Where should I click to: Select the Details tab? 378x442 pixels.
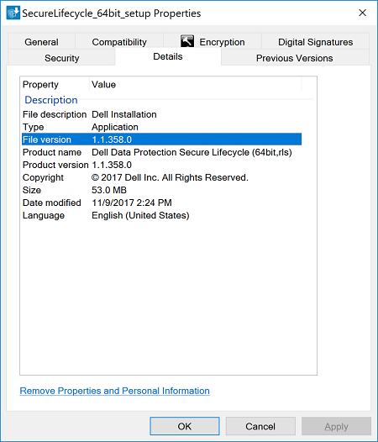point(168,56)
